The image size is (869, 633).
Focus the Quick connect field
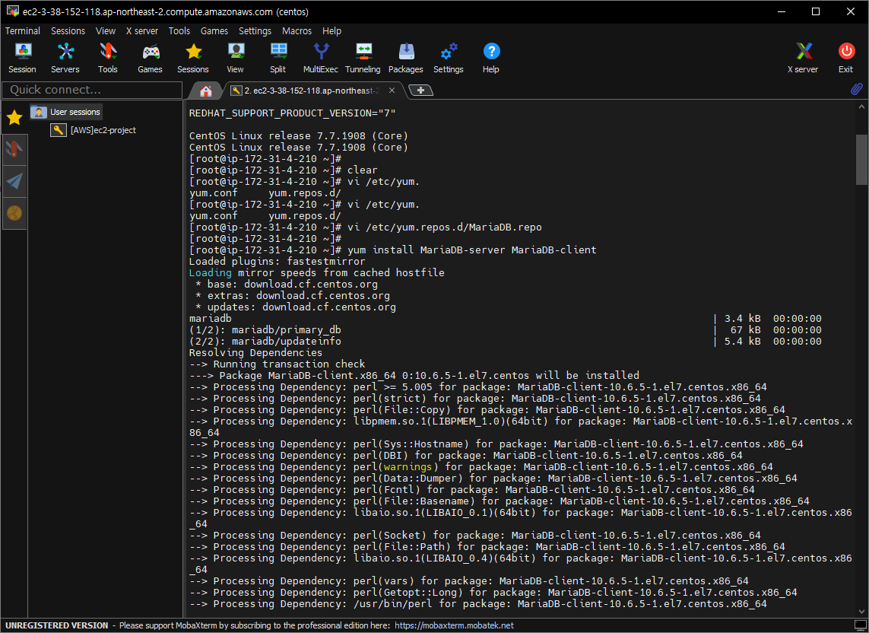(92, 90)
